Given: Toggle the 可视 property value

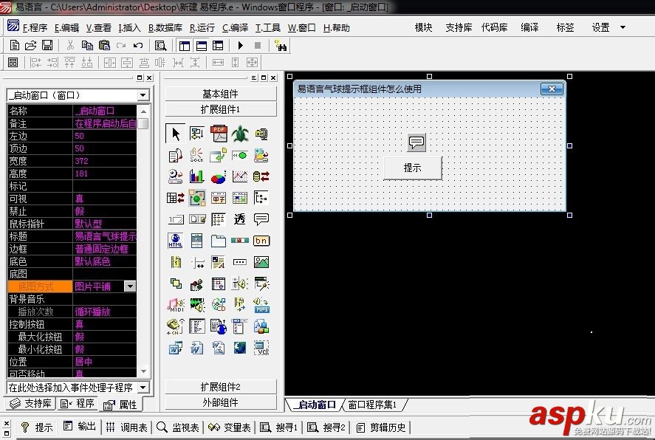Looking at the screenshot, I should pos(104,199).
